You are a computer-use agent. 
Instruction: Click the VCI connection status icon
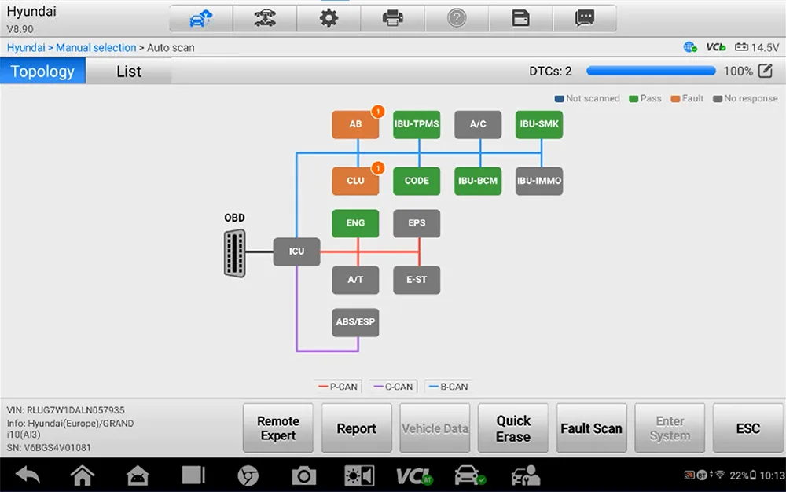pos(716,47)
